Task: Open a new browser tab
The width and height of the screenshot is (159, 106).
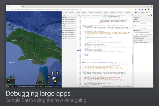Action: [24, 6]
